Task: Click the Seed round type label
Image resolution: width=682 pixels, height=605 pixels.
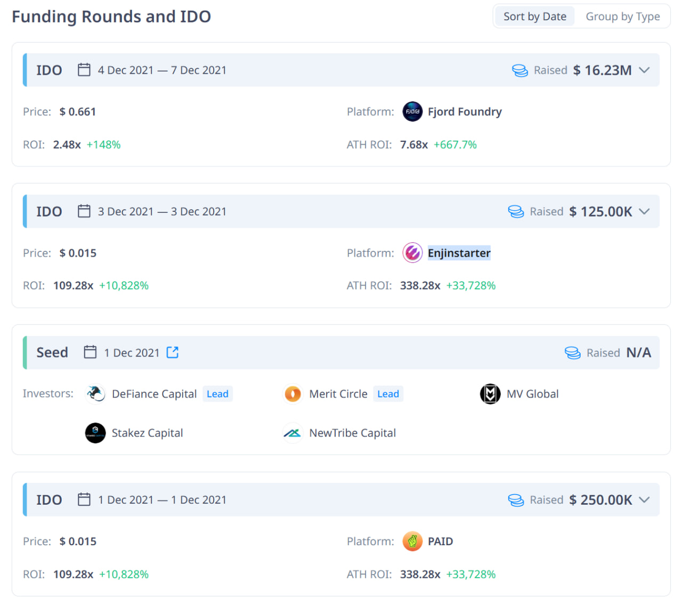Action: tap(52, 353)
